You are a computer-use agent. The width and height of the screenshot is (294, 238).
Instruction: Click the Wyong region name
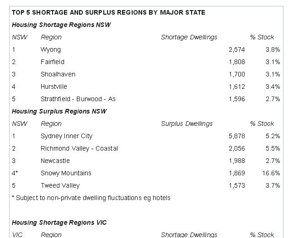[x=50, y=49]
